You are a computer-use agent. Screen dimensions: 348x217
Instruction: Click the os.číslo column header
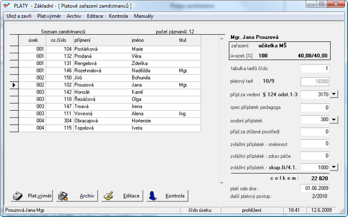pos(60,40)
